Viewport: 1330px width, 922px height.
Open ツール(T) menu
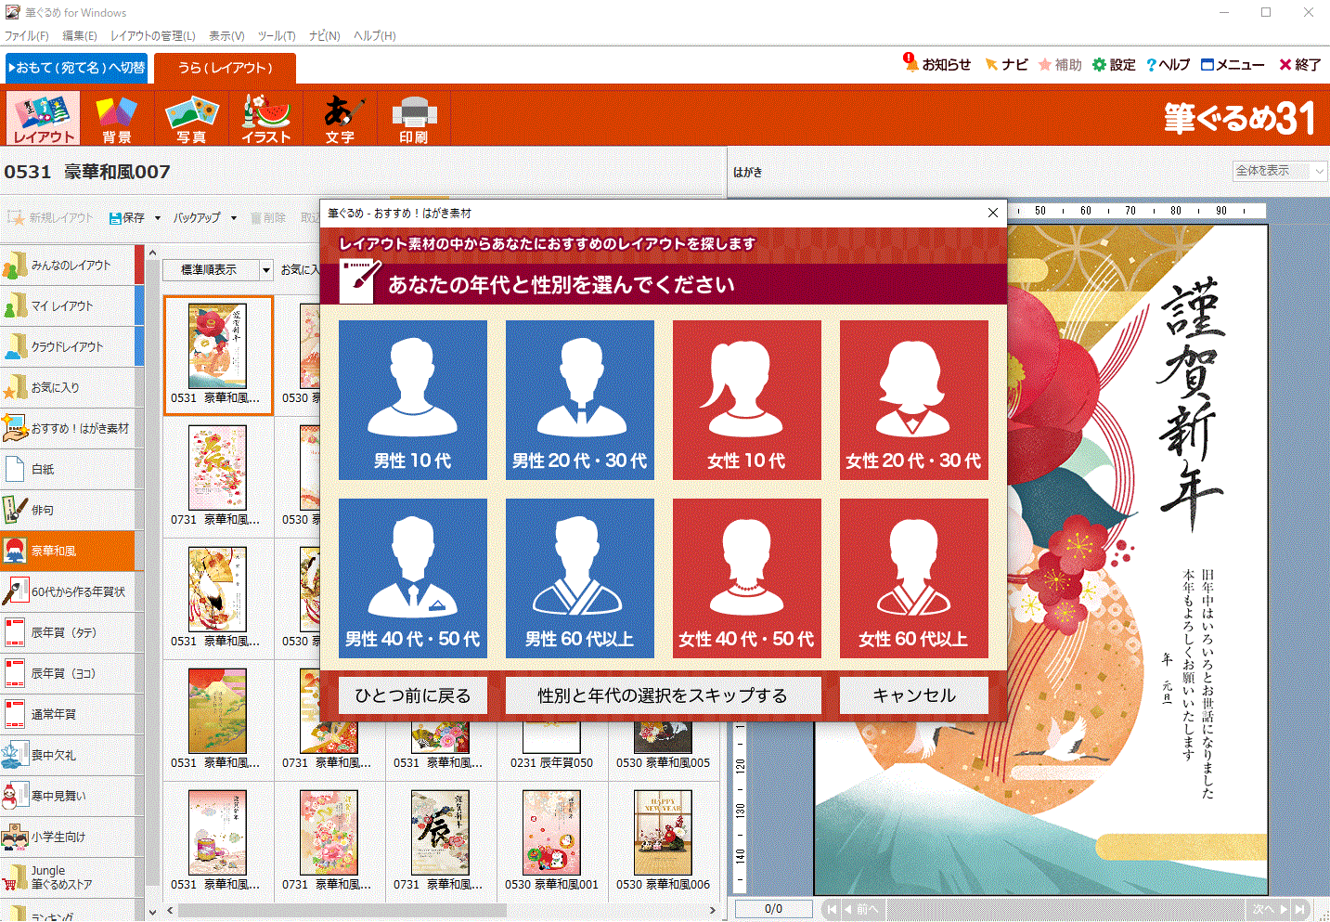pyautogui.click(x=277, y=35)
